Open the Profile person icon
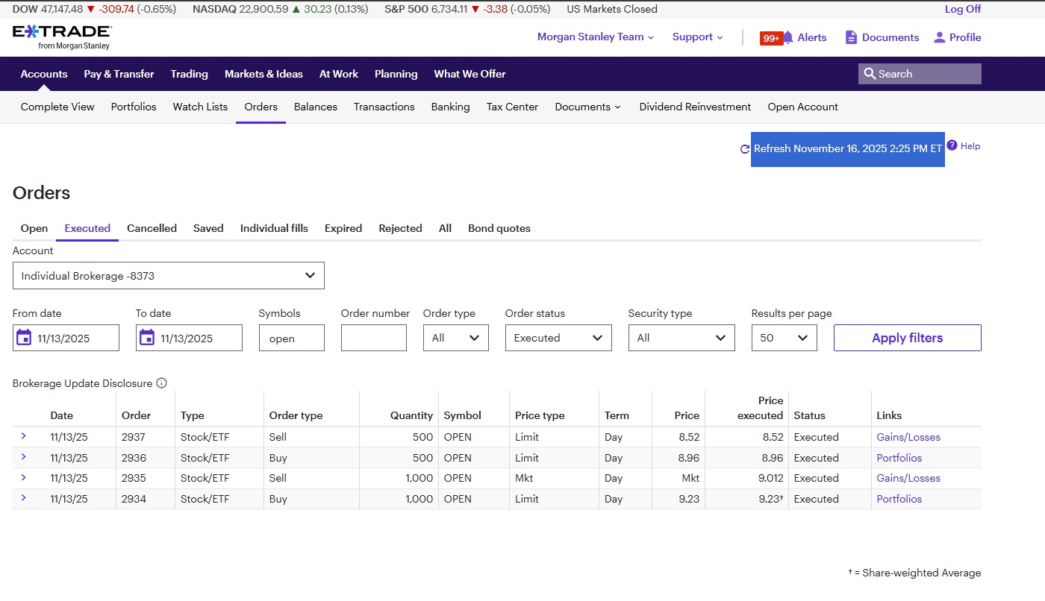Screen dimensions: 1045x601 [939, 37]
